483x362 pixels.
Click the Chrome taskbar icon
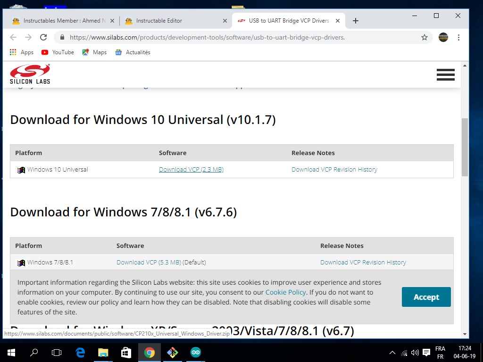click(x=150, y=353)
